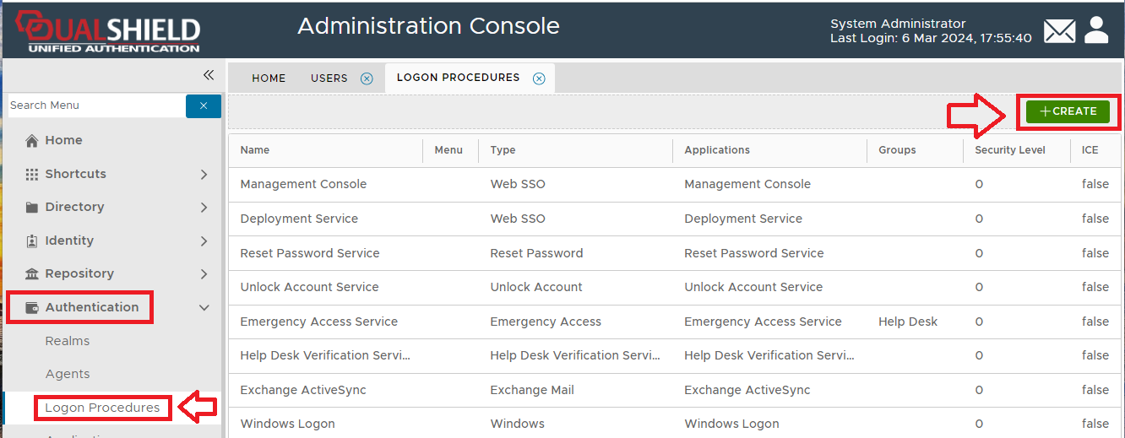
Task: Switch to the USERS tab
Action: coord(329,78)
